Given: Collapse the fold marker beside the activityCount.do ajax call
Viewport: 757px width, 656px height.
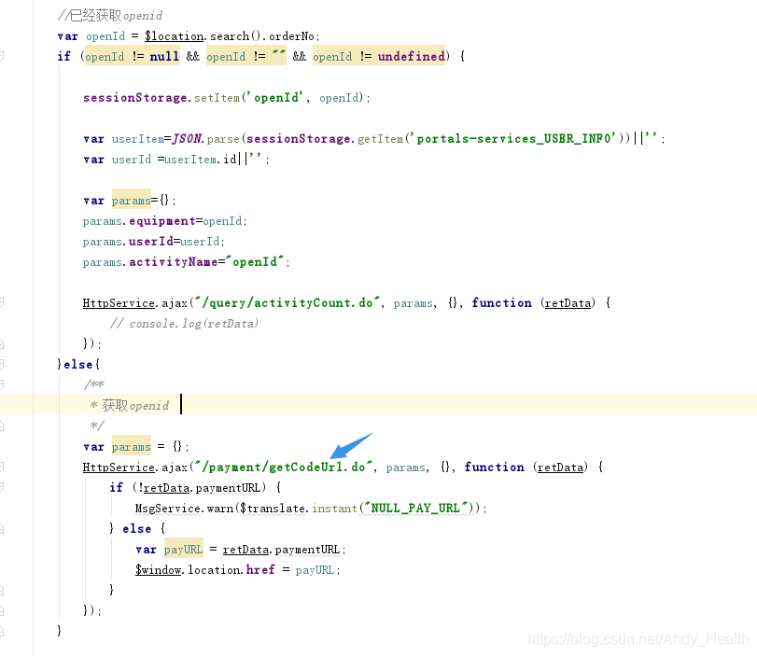Looking at the screenshot, I should coord(2,302).
